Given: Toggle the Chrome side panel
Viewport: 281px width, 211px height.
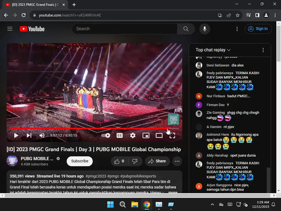Looking at the screenshot, I should pyautogui.click(x=257, y=15).
